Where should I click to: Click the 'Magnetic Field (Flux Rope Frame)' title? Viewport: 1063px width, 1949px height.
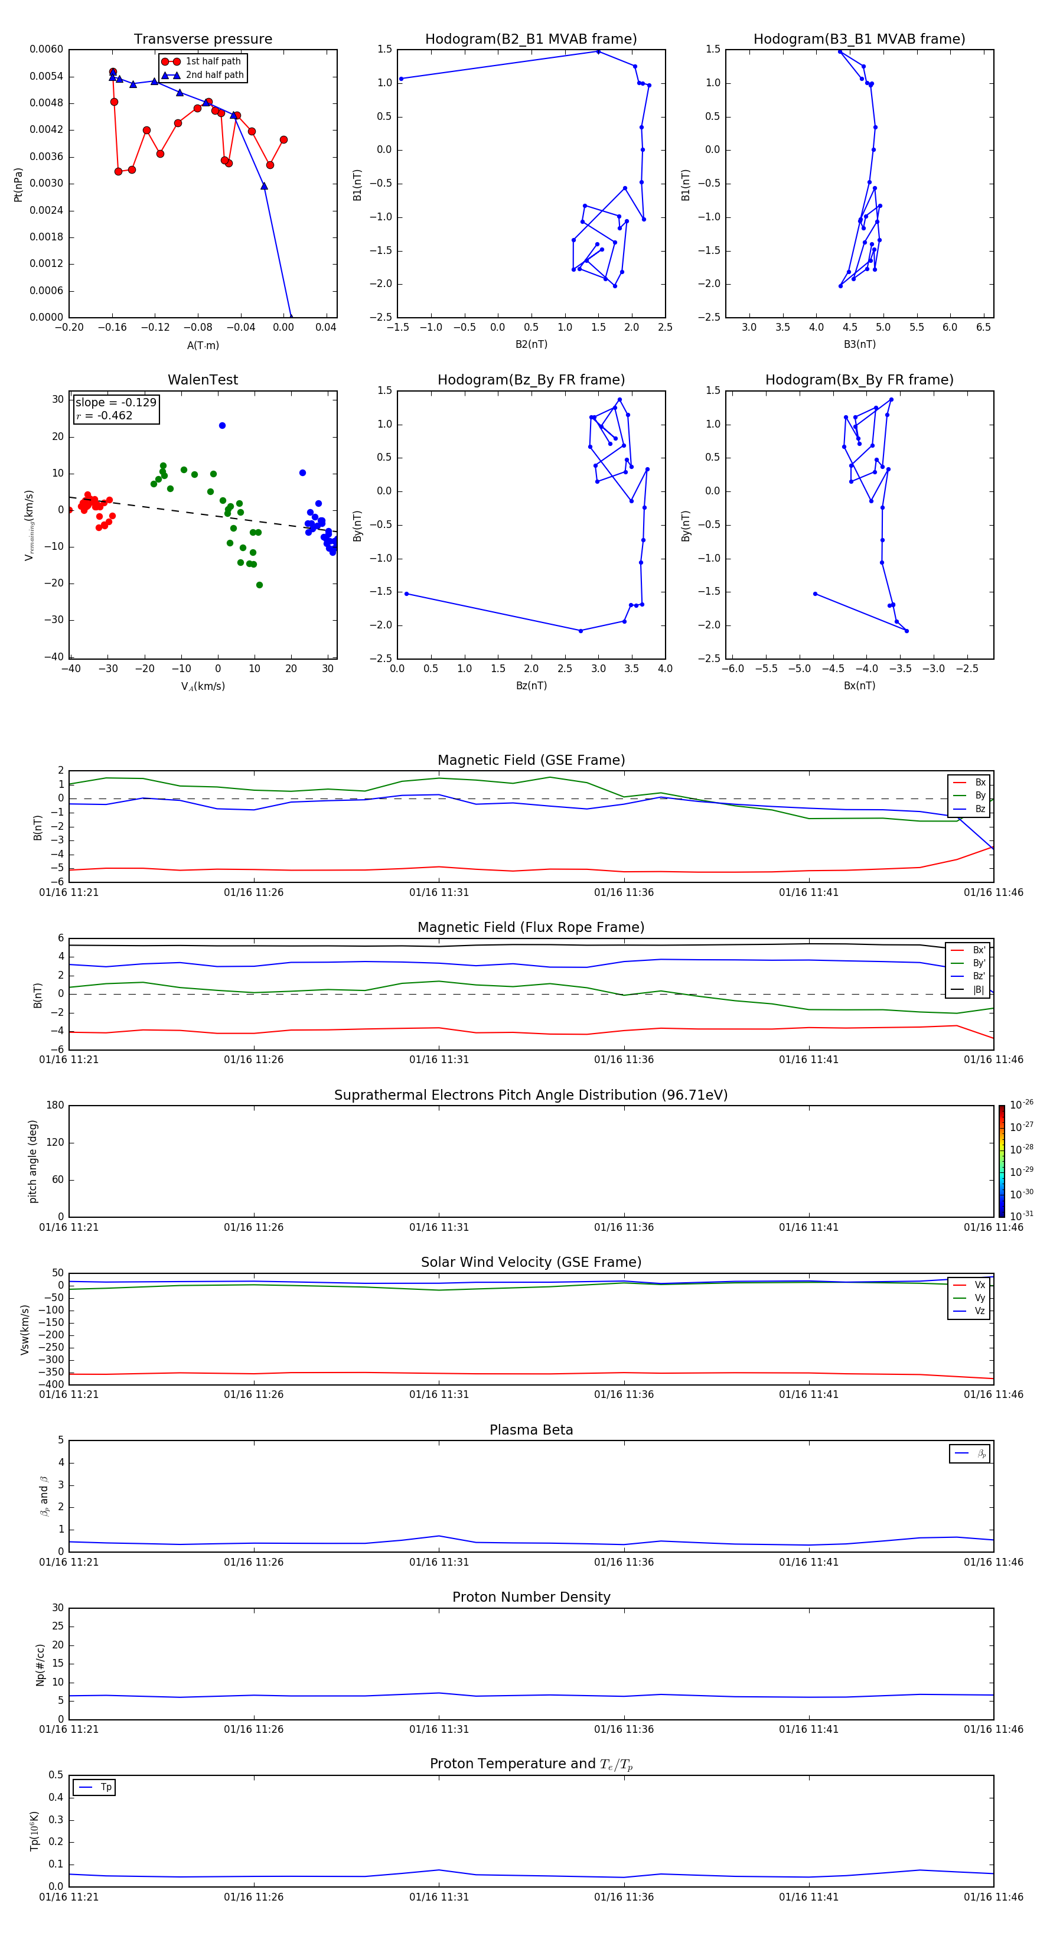point(531,928)
